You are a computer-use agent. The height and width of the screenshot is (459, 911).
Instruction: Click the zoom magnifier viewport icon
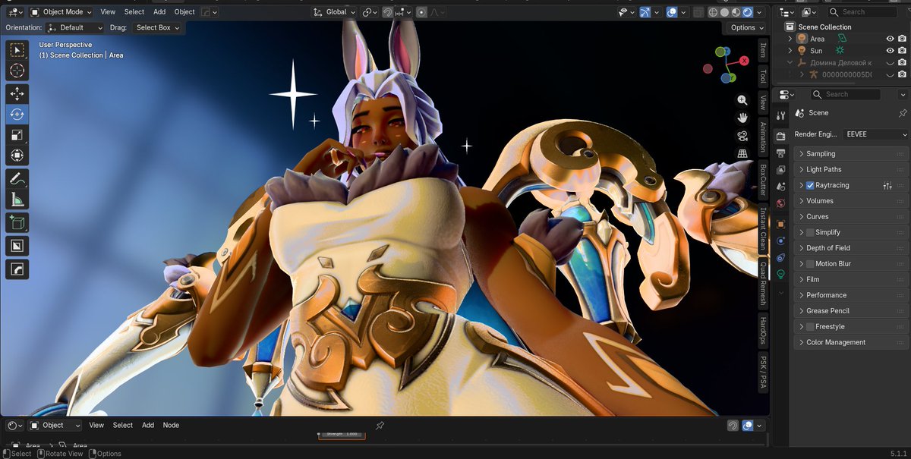coord(742,100)
